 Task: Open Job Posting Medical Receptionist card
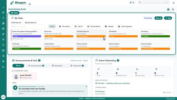coord(27,46)
